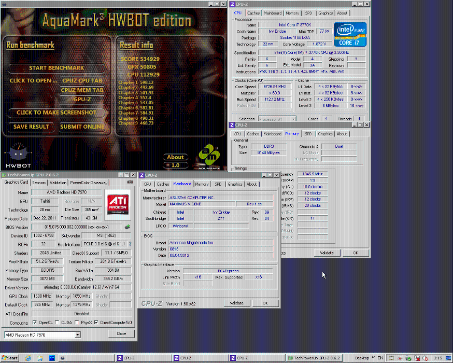Screen dimensions: 453x363
Task: Select the Graphics Card tab in GPU-Z
Action: [16, 182]
